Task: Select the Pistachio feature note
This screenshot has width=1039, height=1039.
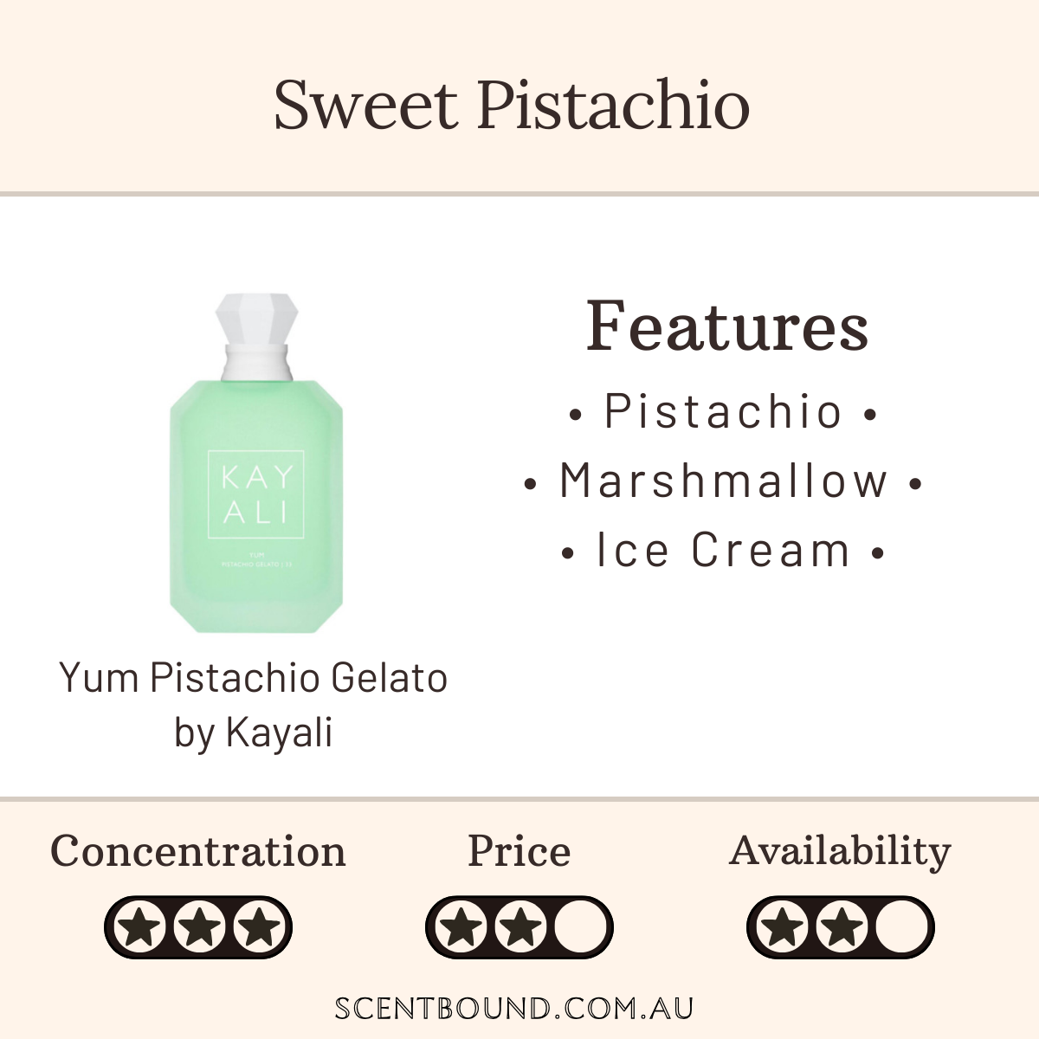Action: point(723,411)
